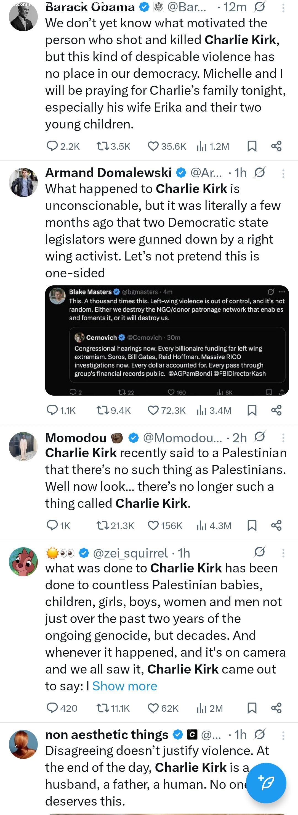Screen dimensions: 298x815
Task: Bookmark the zei_squirrel post
Action: point(252,708)
